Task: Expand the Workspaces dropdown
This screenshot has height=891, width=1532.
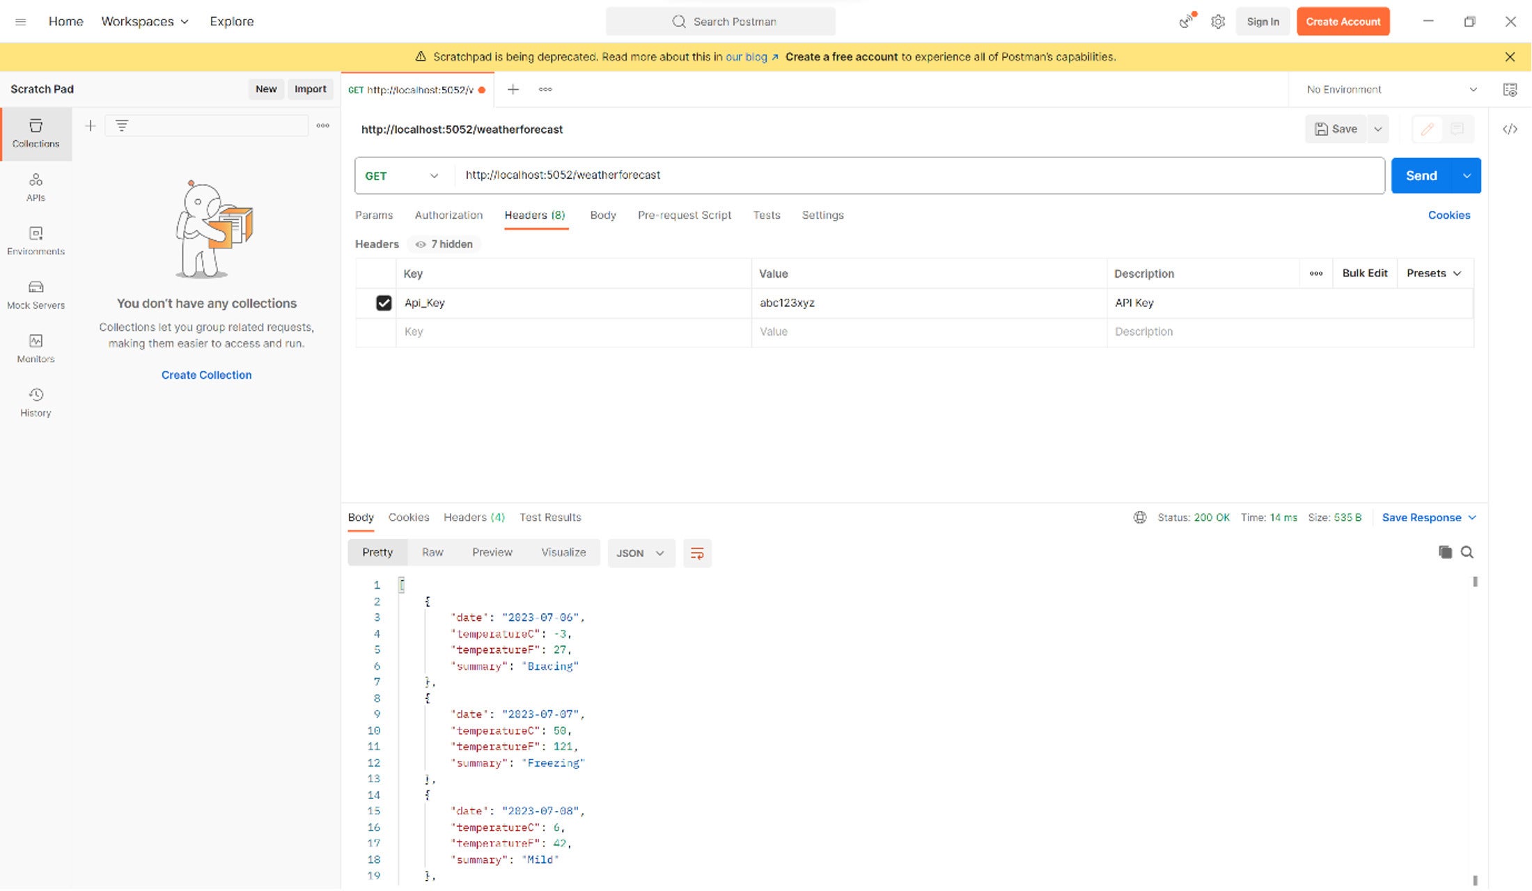Action: pos(145,22)
